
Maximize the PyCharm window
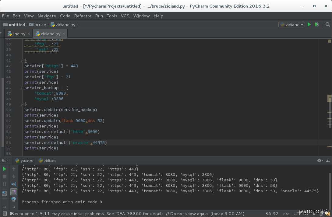[x=314, y=6]
